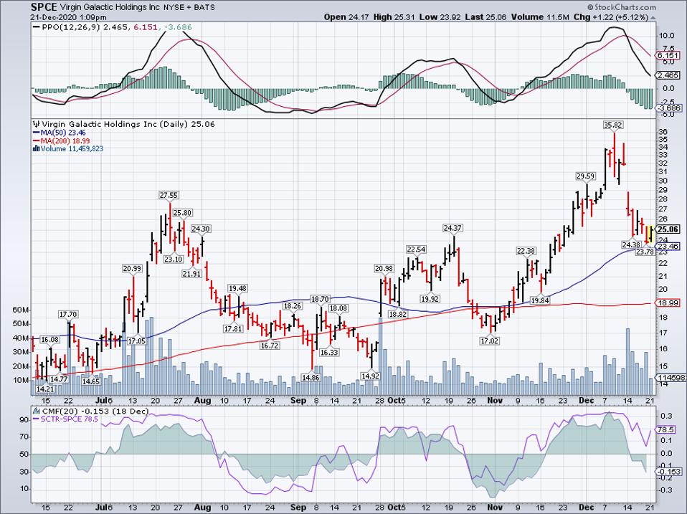
Task: Click the 18.08 price label
Action: [338, 308]
